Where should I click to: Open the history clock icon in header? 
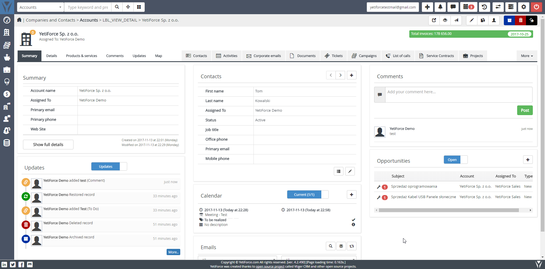click(485, 7)
